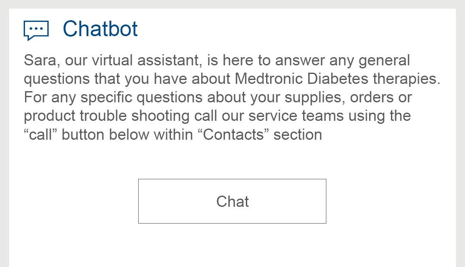Click the words "general questions"

[x=384, y=60]
